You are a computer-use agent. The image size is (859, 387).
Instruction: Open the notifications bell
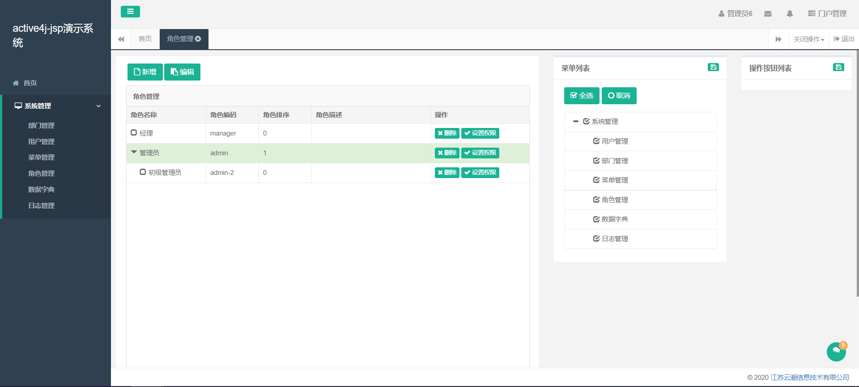coord(790,14)
